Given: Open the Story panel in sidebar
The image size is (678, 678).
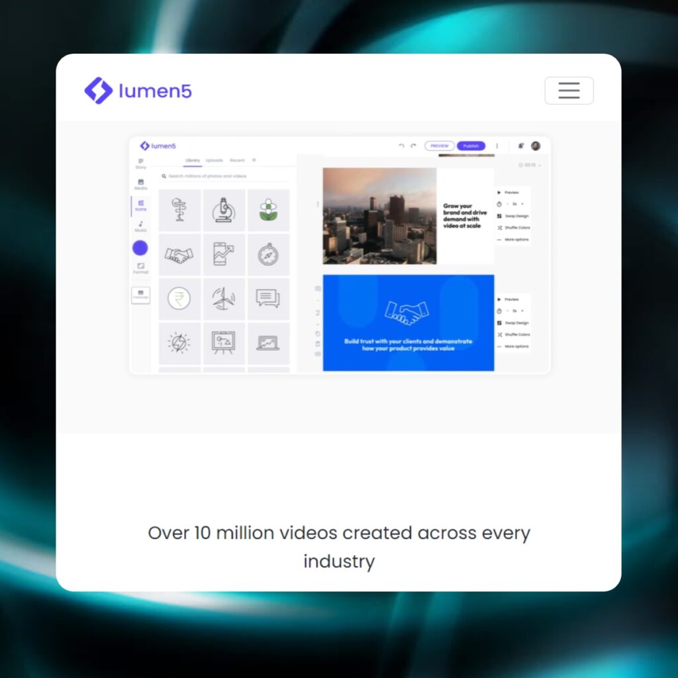Looking at the screenshot, I should 140,164.
